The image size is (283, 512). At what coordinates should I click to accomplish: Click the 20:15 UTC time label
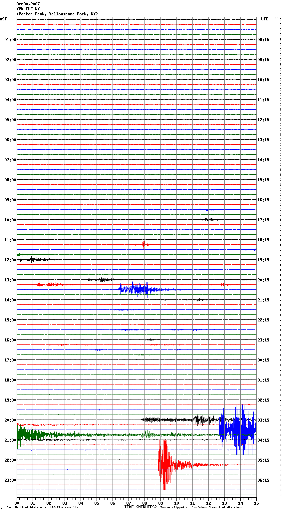[x=263, y=280]
